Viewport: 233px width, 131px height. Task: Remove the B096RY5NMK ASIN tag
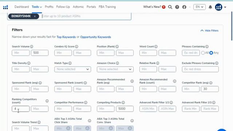coord(35,16)
